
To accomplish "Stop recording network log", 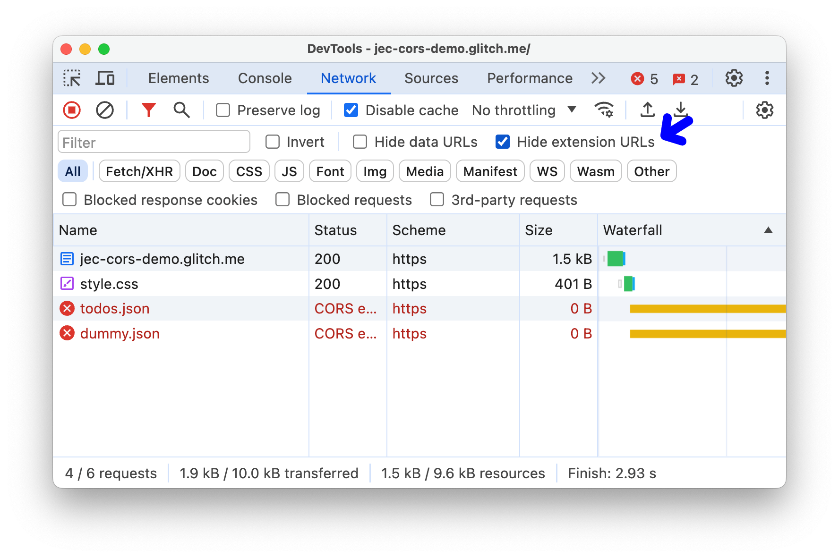I will (x=72, y=110).
